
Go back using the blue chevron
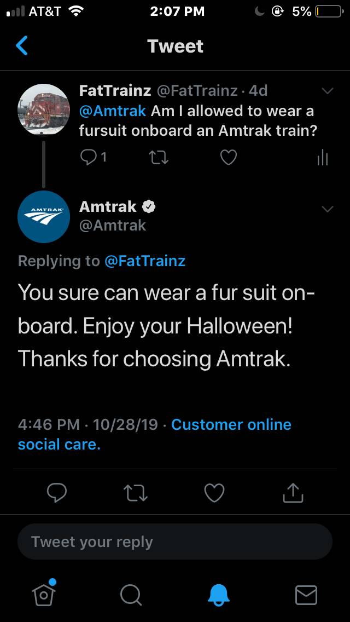[x=21, y=46]
